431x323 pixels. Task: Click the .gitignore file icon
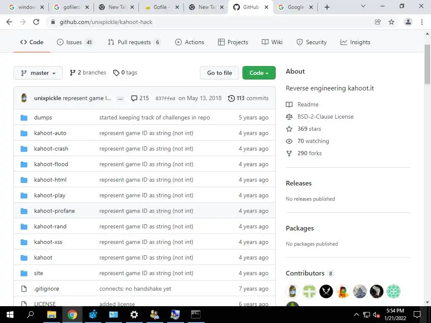[x=24, y=289]
